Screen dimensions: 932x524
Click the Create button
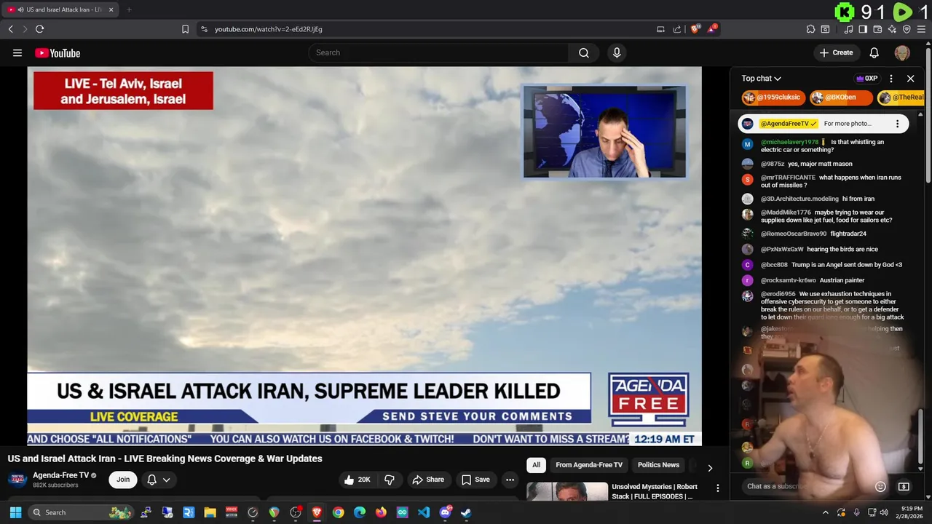point(836,52)
